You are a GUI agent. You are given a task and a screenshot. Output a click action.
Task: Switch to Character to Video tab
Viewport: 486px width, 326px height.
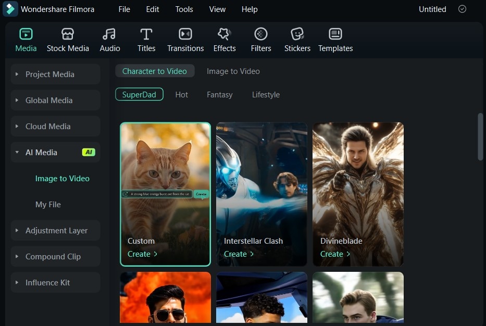point(155,71)
